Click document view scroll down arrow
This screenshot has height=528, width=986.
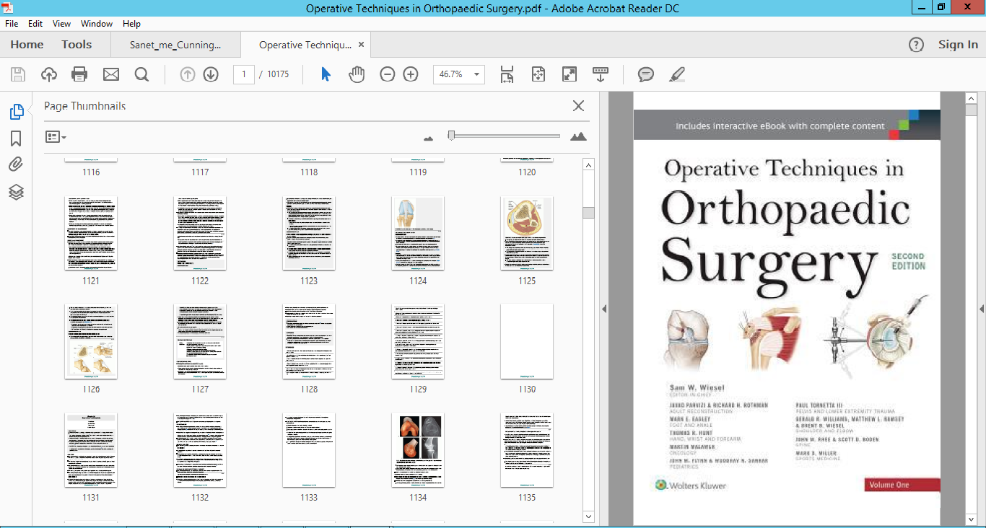pos(971,518)
